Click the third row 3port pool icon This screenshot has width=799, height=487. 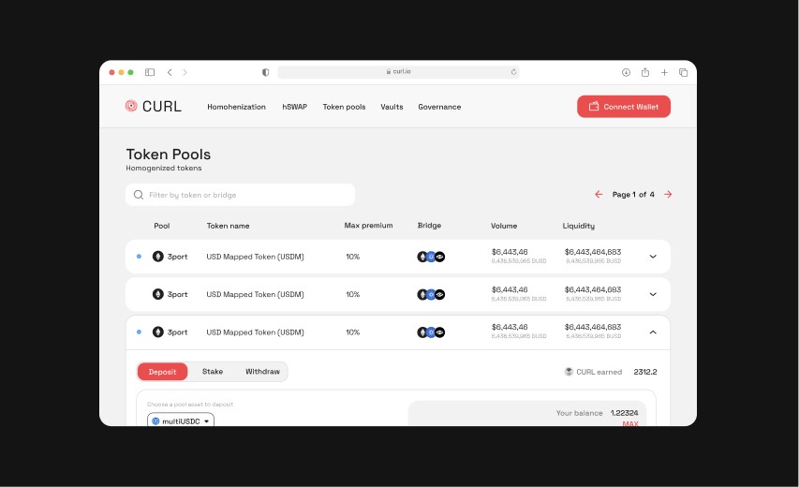point(158,332)
